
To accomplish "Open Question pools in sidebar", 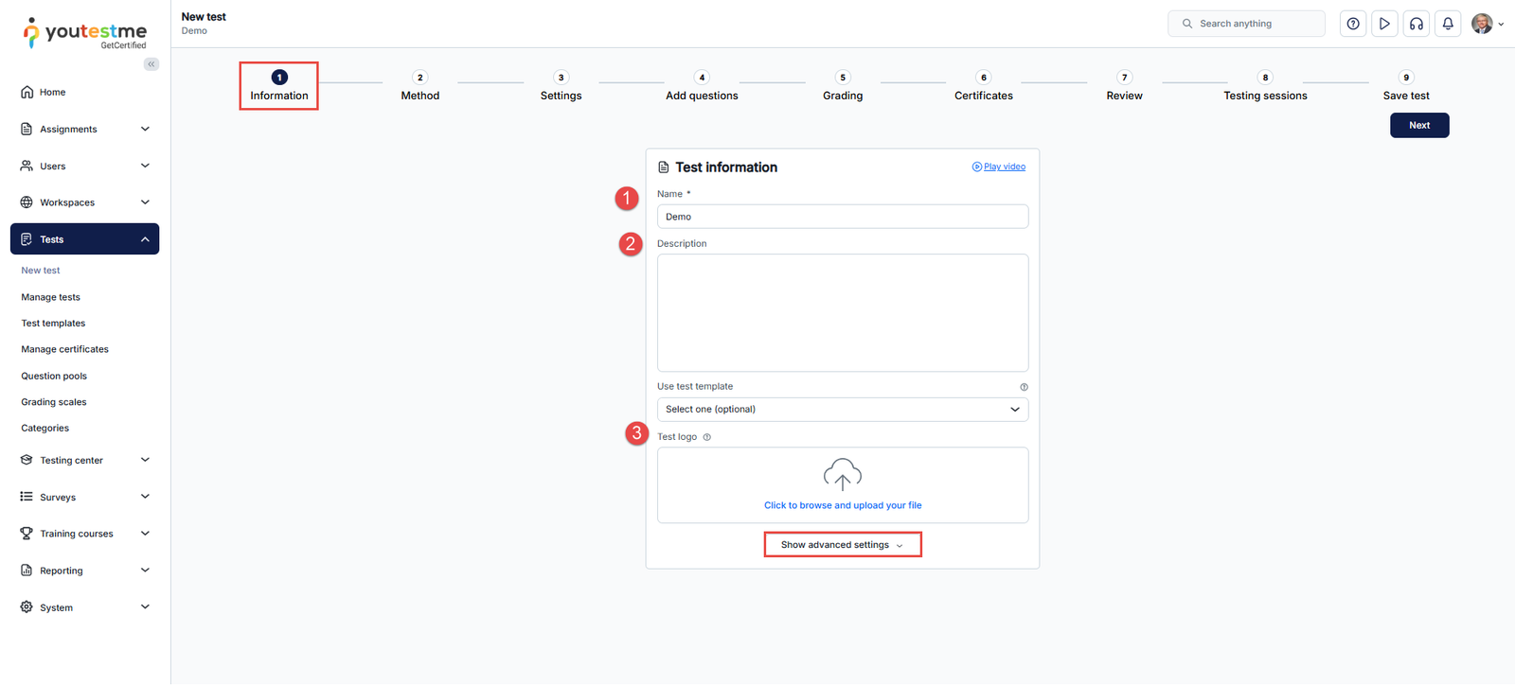I will 54,377.
